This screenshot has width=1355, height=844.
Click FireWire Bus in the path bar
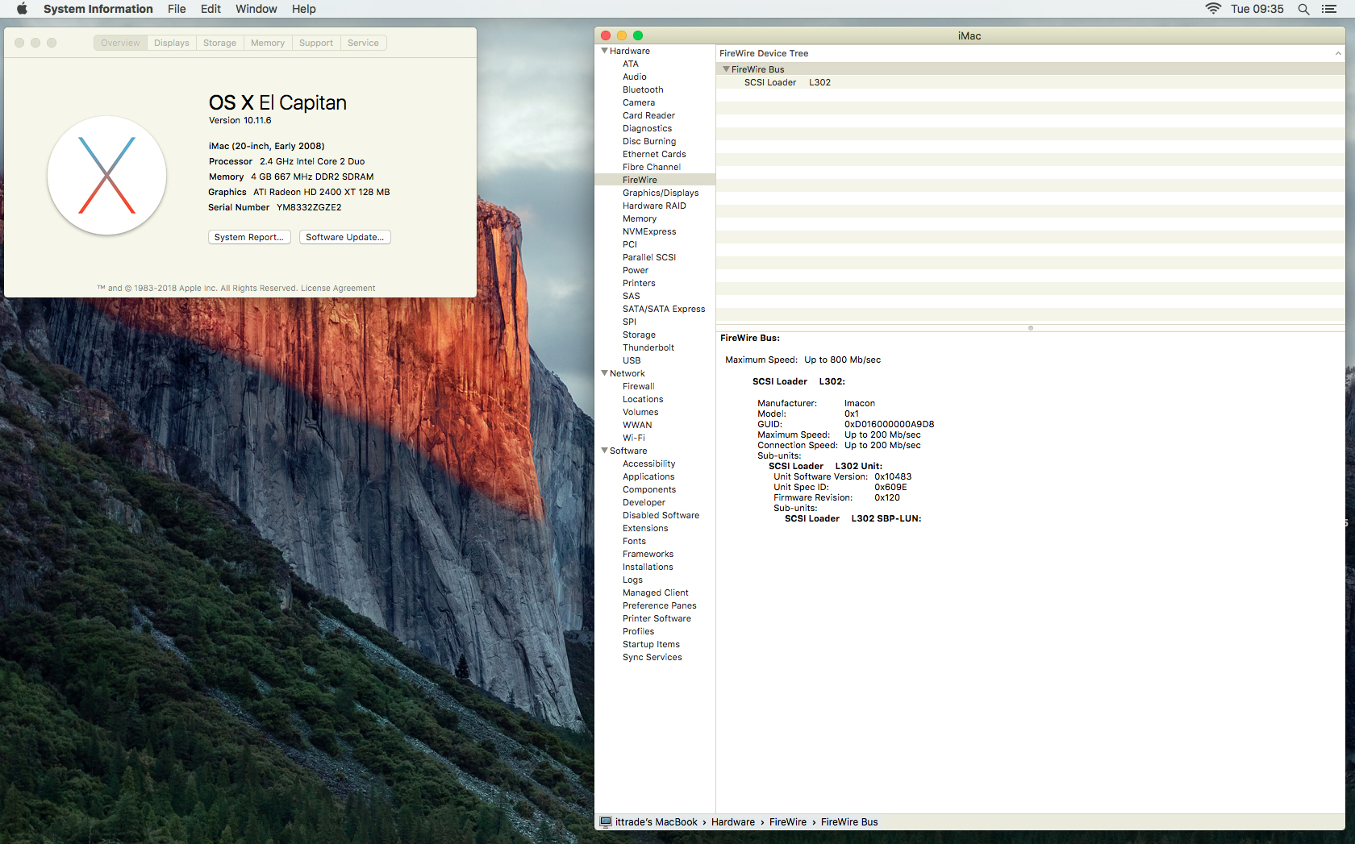tap(849, 822)
